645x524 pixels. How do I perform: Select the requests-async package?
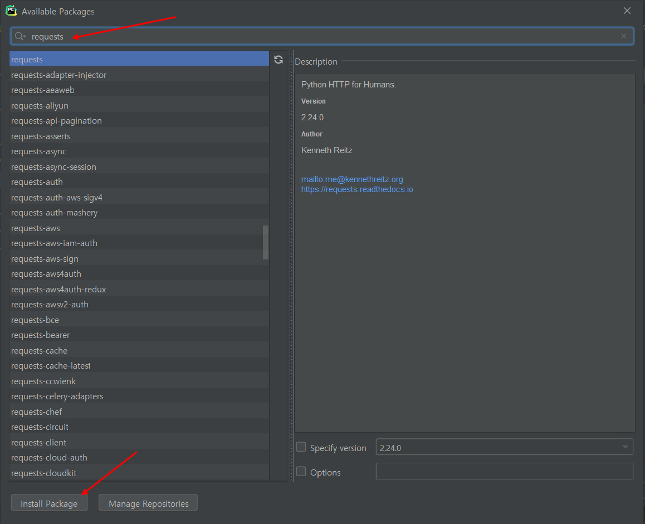tap(139, 151)
